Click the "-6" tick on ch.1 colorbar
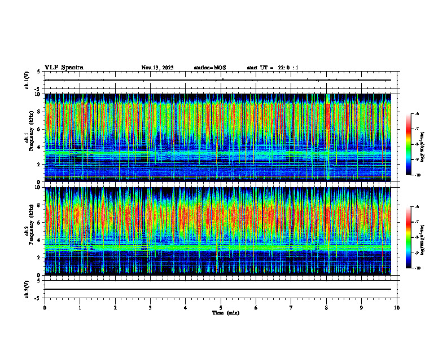Screen dimensions: 447x345 pos(417,114)
